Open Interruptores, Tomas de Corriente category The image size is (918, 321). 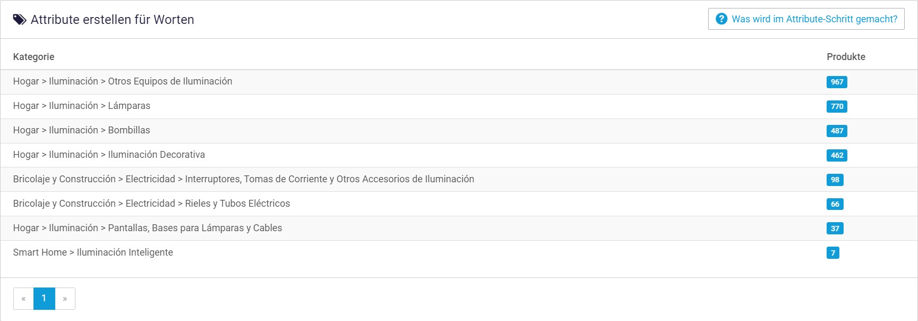(243, 179)
